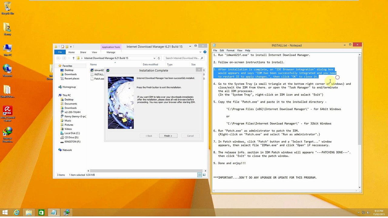
Task: Switch to Notepad via the taskbar
Action: 54,213
